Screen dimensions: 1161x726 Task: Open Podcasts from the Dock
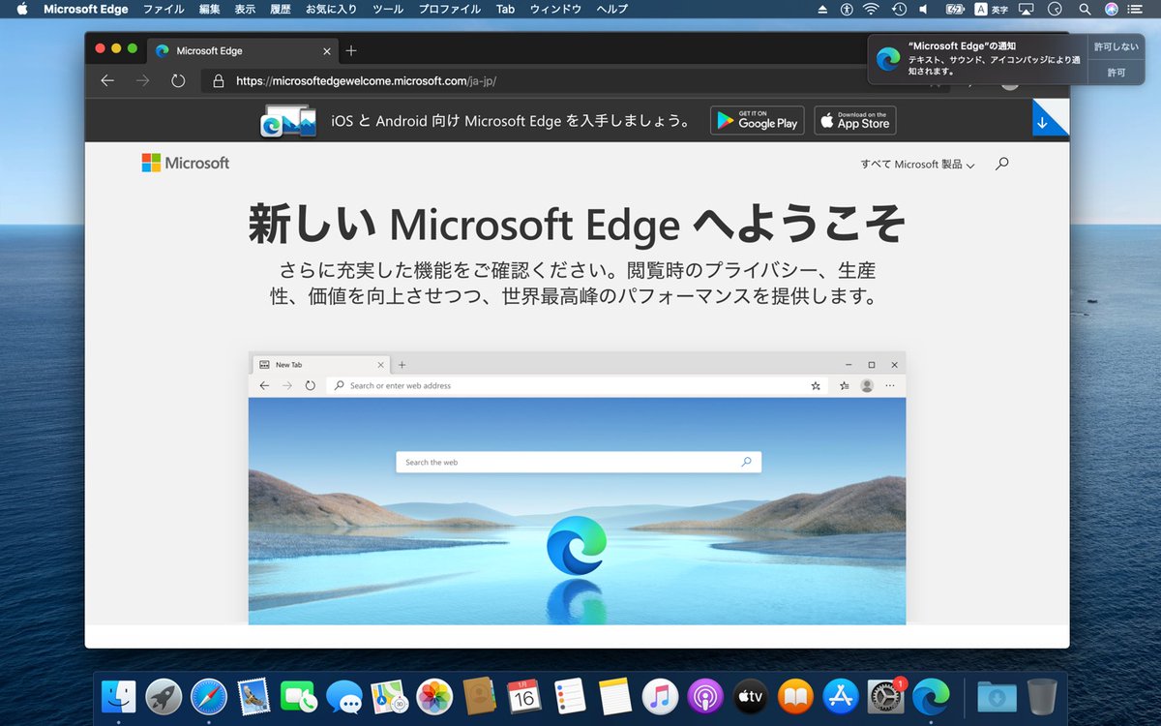[705, 695]
